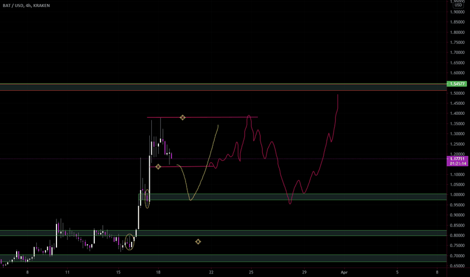Click the 1.85000 price axis label

[x=457, y=22]
